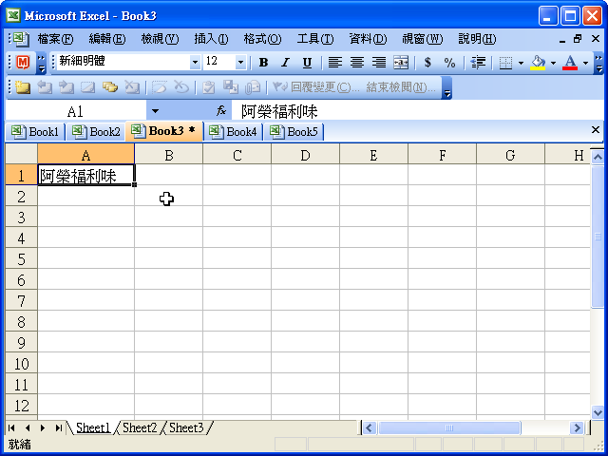This screenshot has height=456, width=608.
Task: Open the font name dropdown
Action: click(195, 62)
